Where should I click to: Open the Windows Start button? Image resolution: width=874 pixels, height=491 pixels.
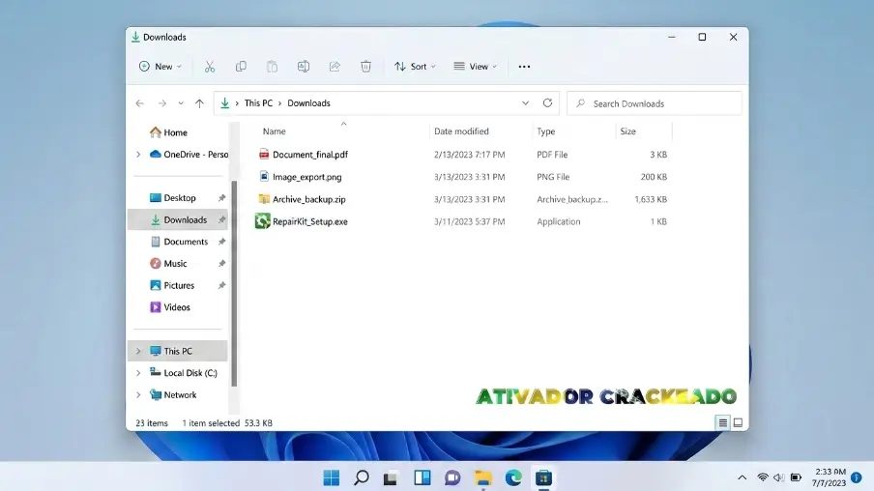331,477
